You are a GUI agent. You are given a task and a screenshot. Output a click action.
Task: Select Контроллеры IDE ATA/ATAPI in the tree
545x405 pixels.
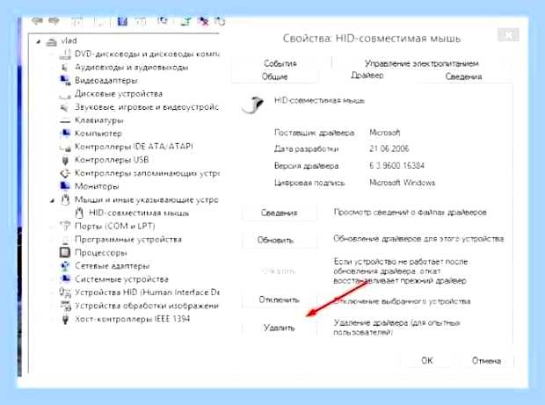point(134,147)
